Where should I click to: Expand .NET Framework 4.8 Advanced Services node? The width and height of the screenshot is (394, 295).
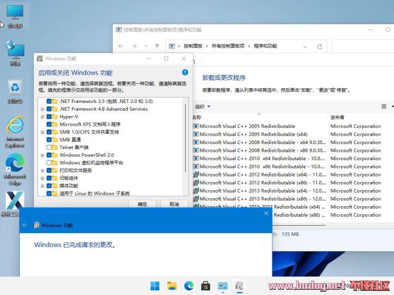43,109
